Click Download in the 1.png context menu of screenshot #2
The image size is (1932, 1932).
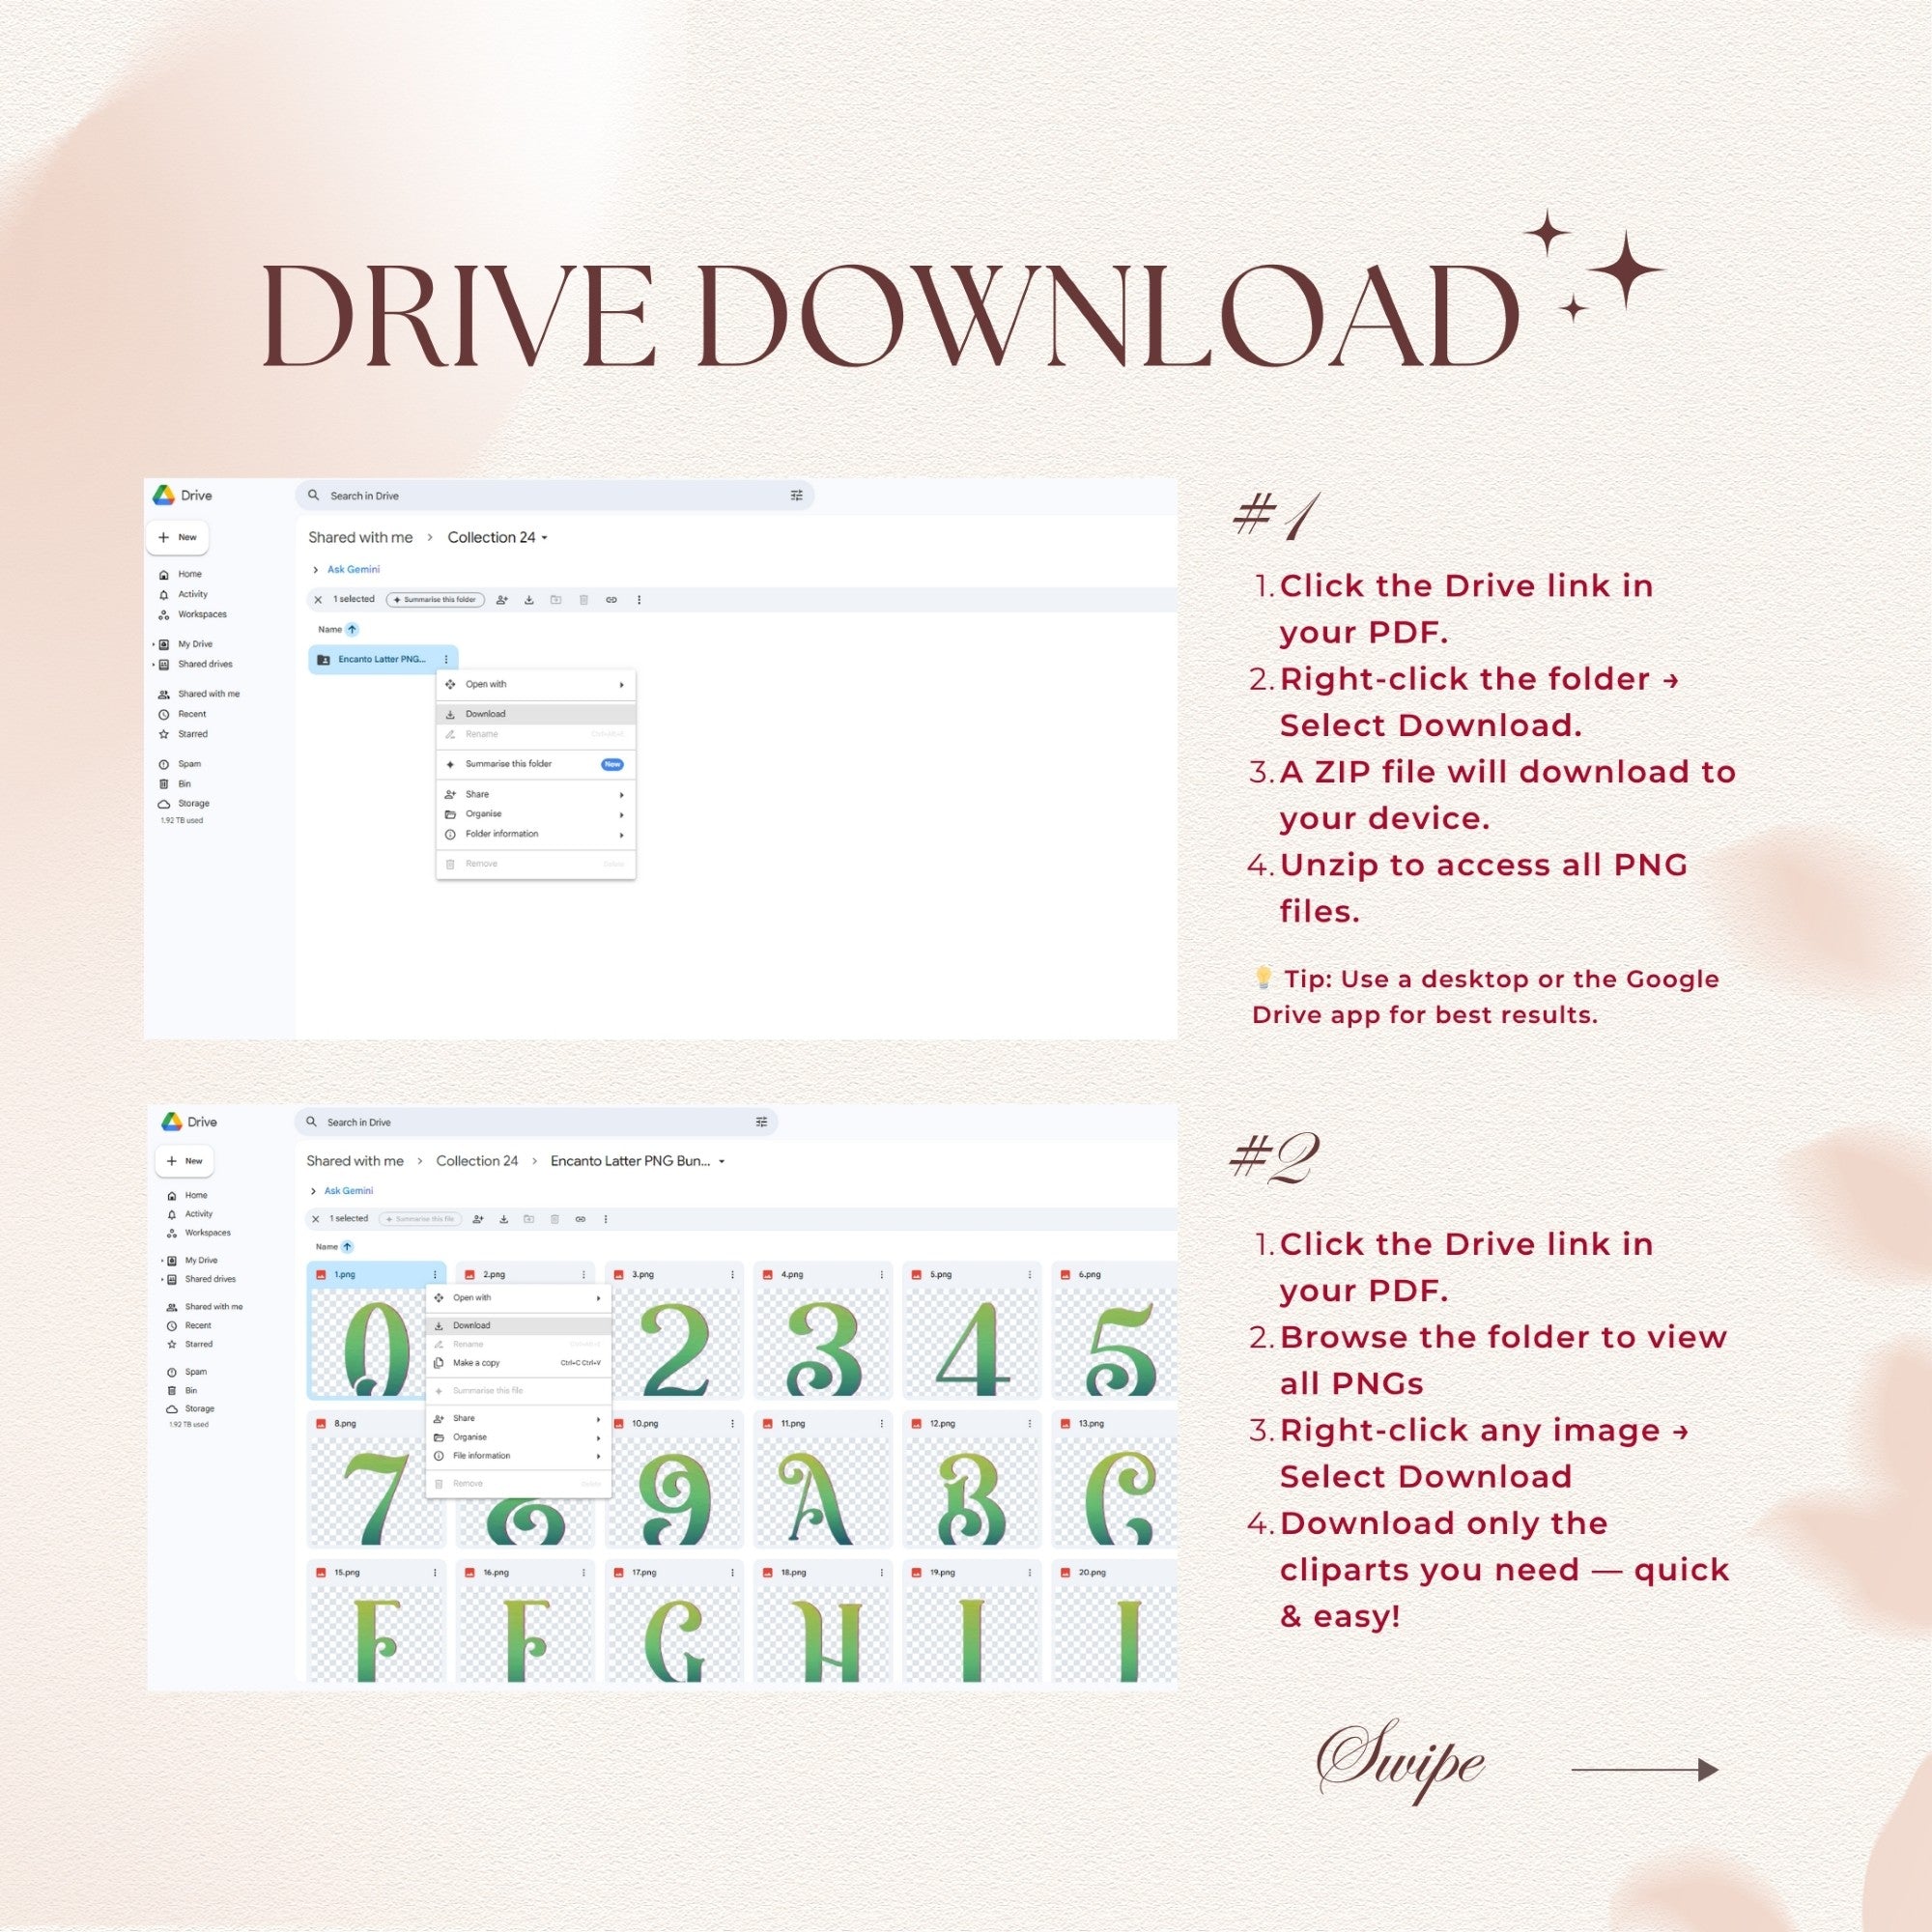pyautogui.click(x=518, y=1325)
